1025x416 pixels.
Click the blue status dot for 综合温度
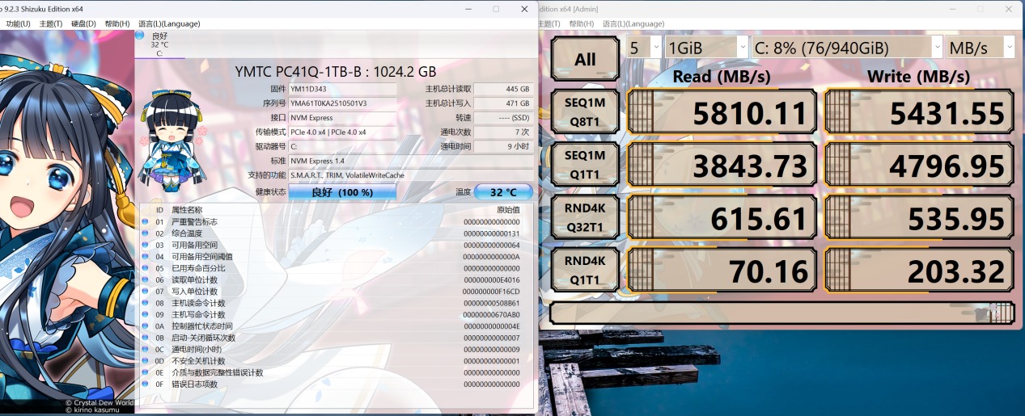pos(146,233)
